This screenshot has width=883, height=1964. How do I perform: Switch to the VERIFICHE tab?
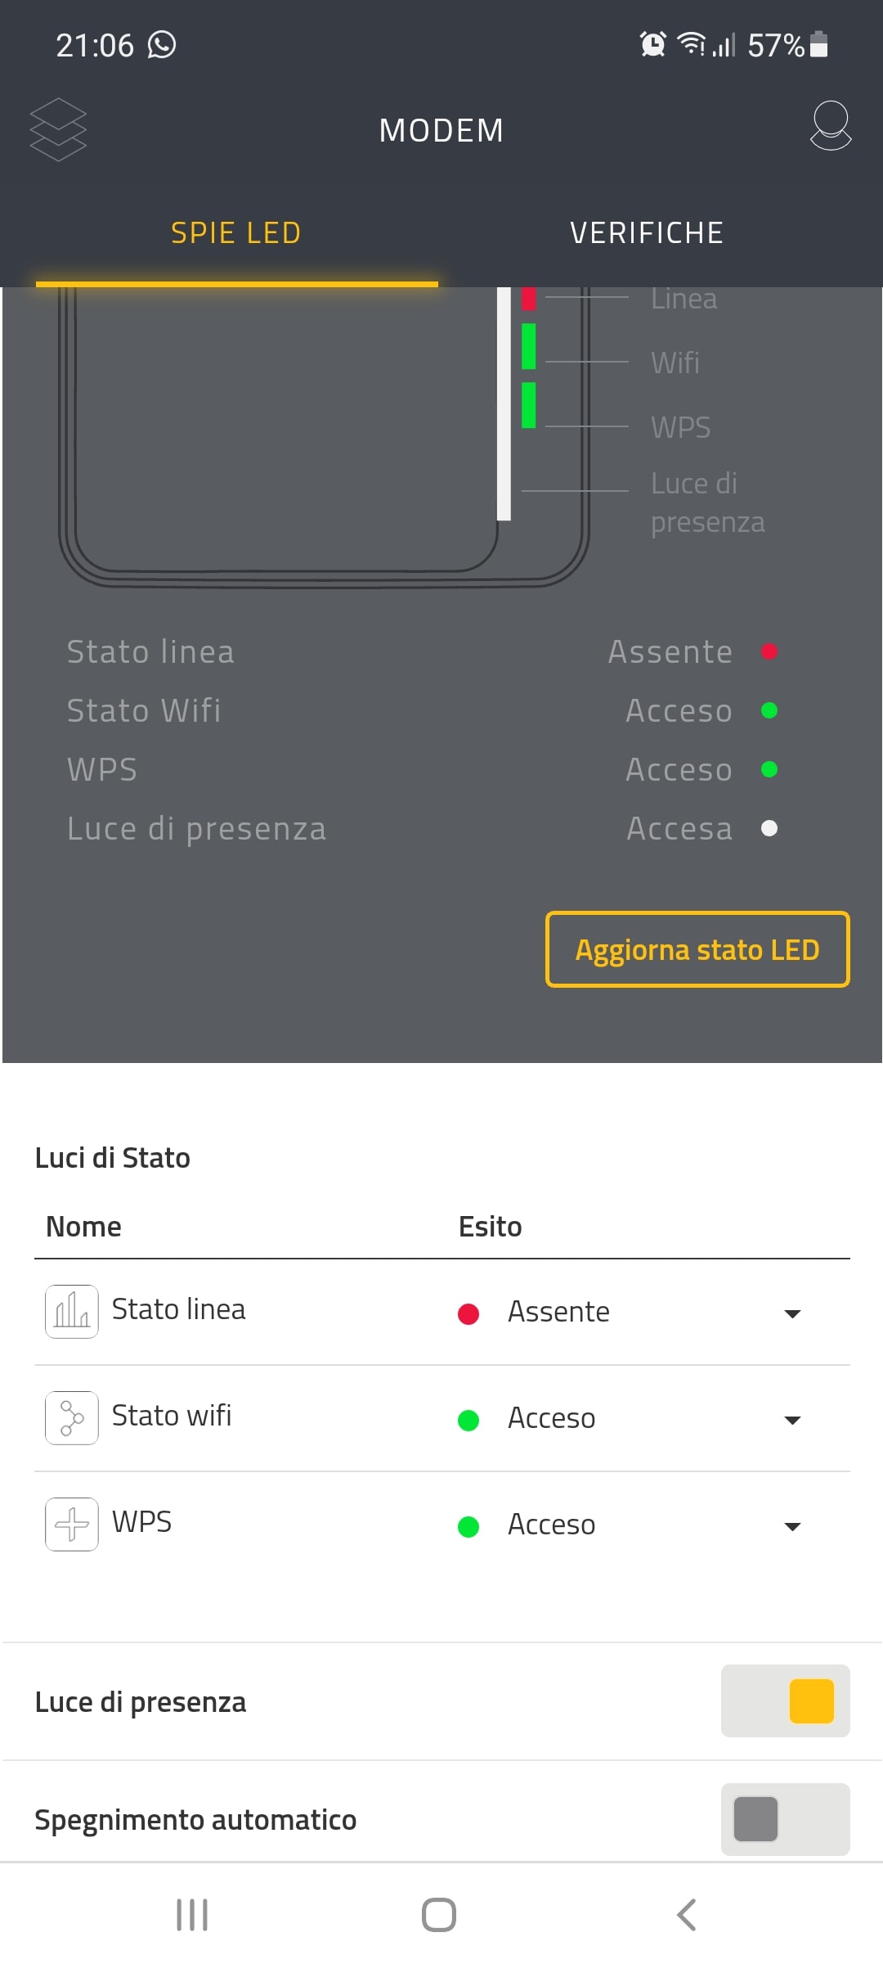pyautogui.click(x=646, y=233)
